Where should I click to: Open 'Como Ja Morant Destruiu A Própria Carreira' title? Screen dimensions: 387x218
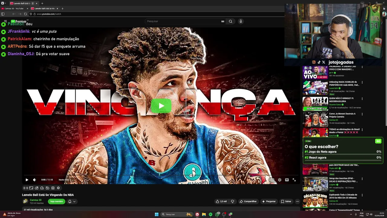click(x=342, y=115)
